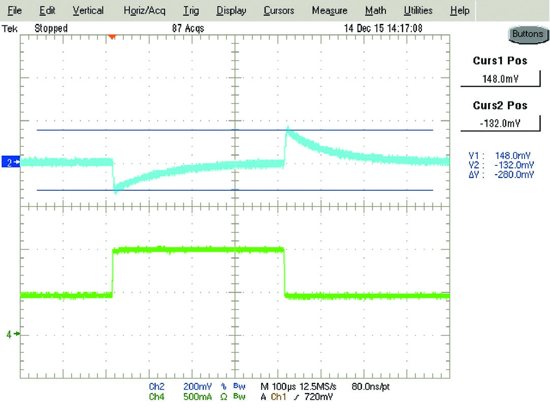Open the Measure menu
Screen dimensions: 550x412
pyautogui.click(x=330, y=10)
